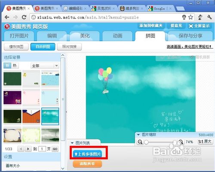Click the extension icon beside the wrench
The width and height of the screenshot is (215, 172).
(200, 17)
